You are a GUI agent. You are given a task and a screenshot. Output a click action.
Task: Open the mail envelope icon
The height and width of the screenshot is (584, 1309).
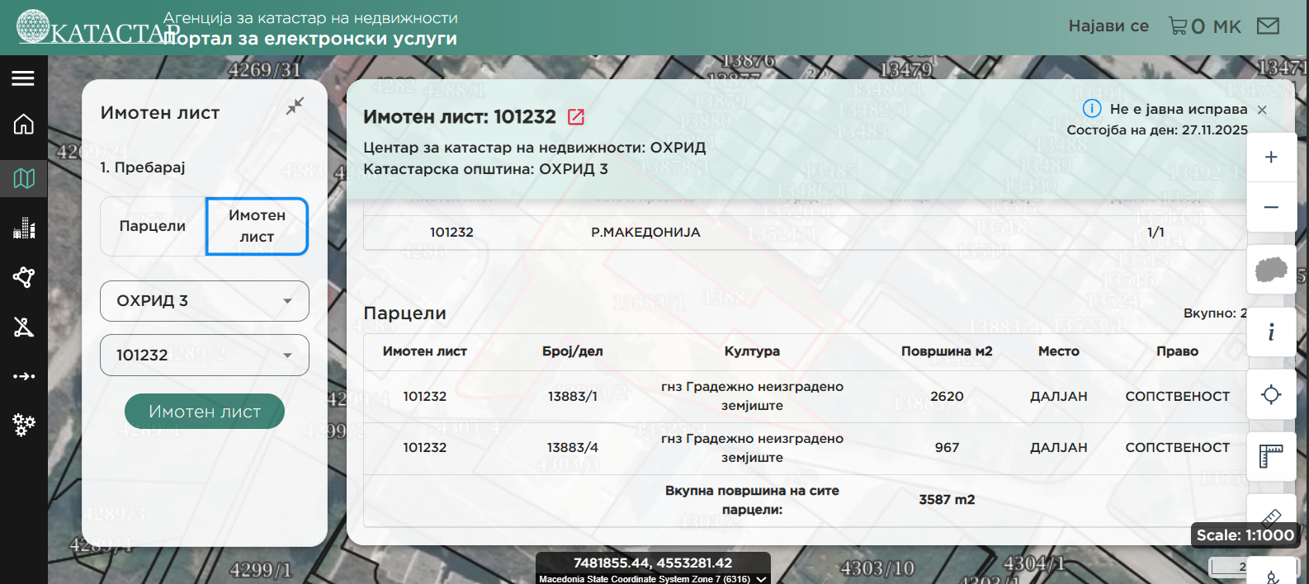(x=1268, y=26)
